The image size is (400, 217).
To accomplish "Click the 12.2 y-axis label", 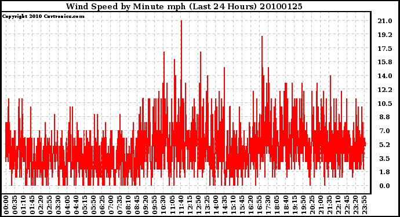I will pyautogui.click(x=385, y=90).
